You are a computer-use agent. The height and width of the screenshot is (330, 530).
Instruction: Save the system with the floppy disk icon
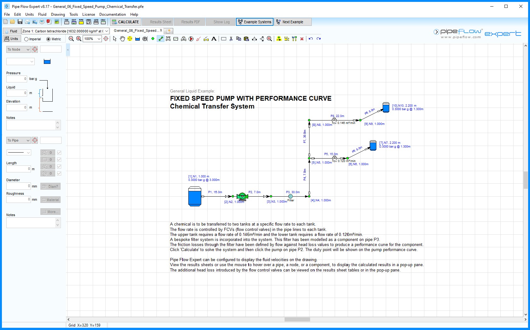tap(20, 22)
